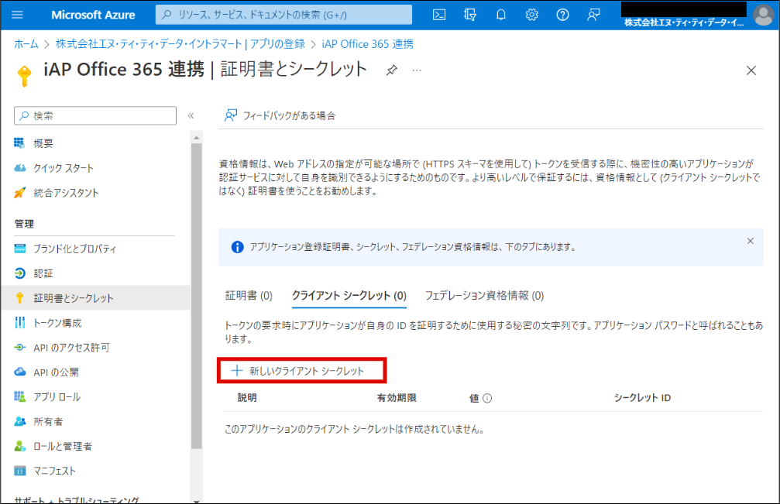Click the info icon next to 値 column
The image size is (780, 504).
point(488,398)
